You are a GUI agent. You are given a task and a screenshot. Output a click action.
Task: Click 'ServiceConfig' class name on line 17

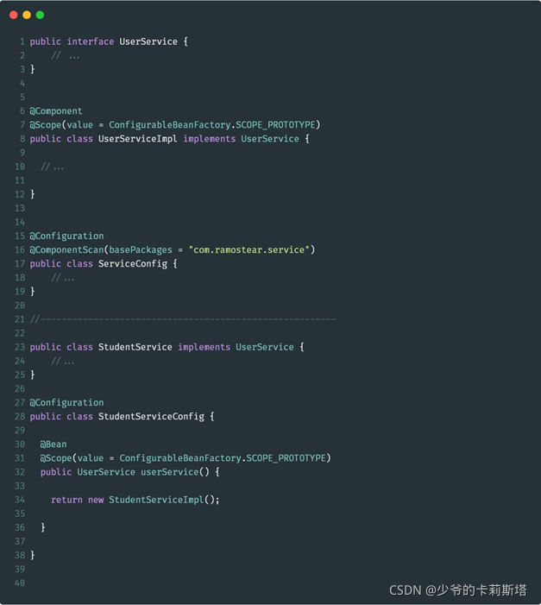coord(133,264)
